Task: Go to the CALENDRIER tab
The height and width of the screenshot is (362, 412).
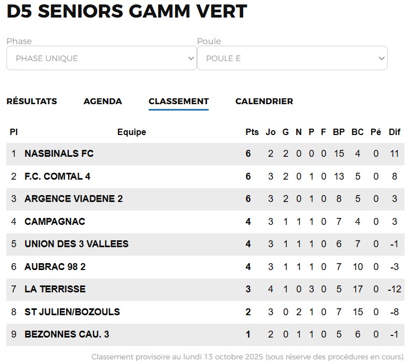Action: (264, 101)
